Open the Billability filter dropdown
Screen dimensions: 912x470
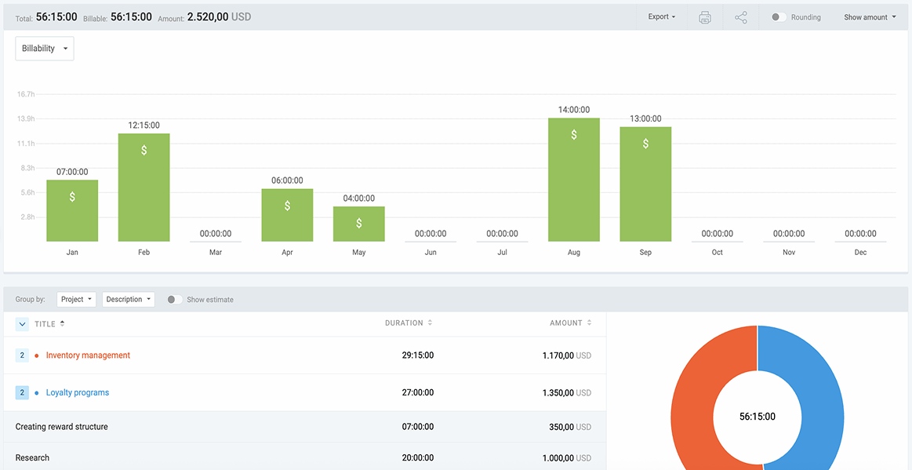pyautogui.click(x=44, y=48)
